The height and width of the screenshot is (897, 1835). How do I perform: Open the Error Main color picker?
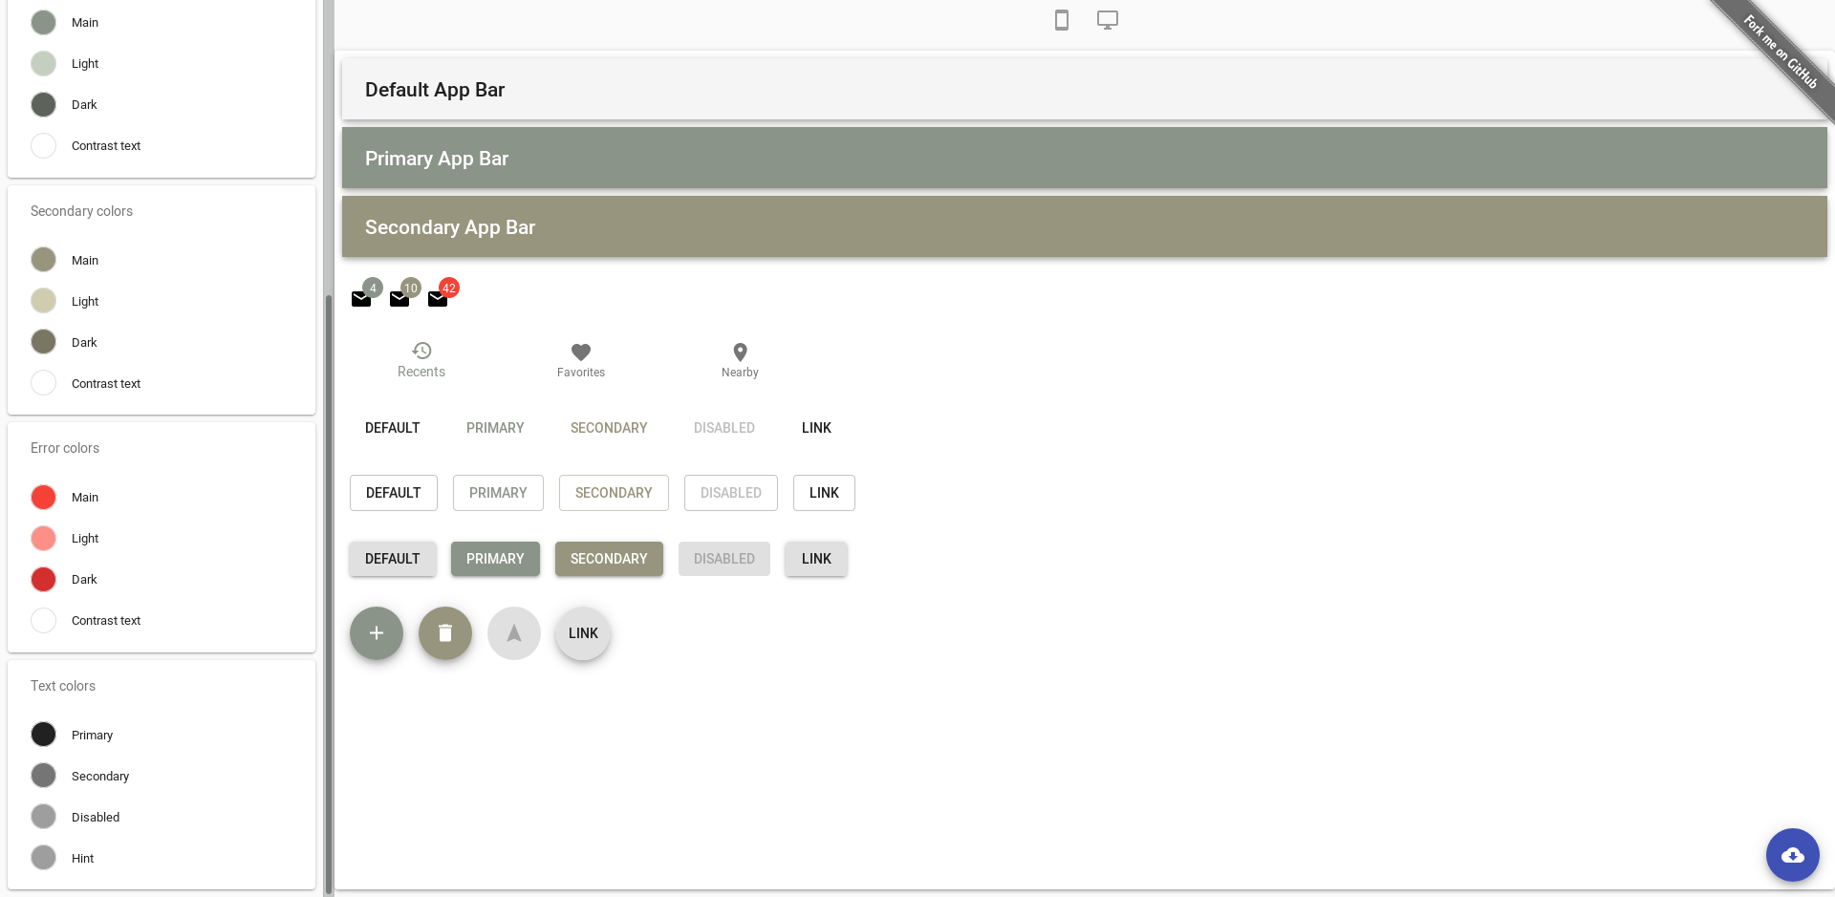click(x=43, y=497)
